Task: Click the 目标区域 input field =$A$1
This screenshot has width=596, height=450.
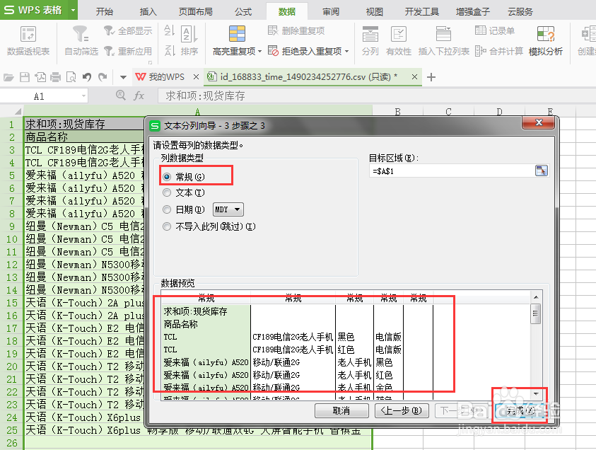Action: [x=452, y=171]
